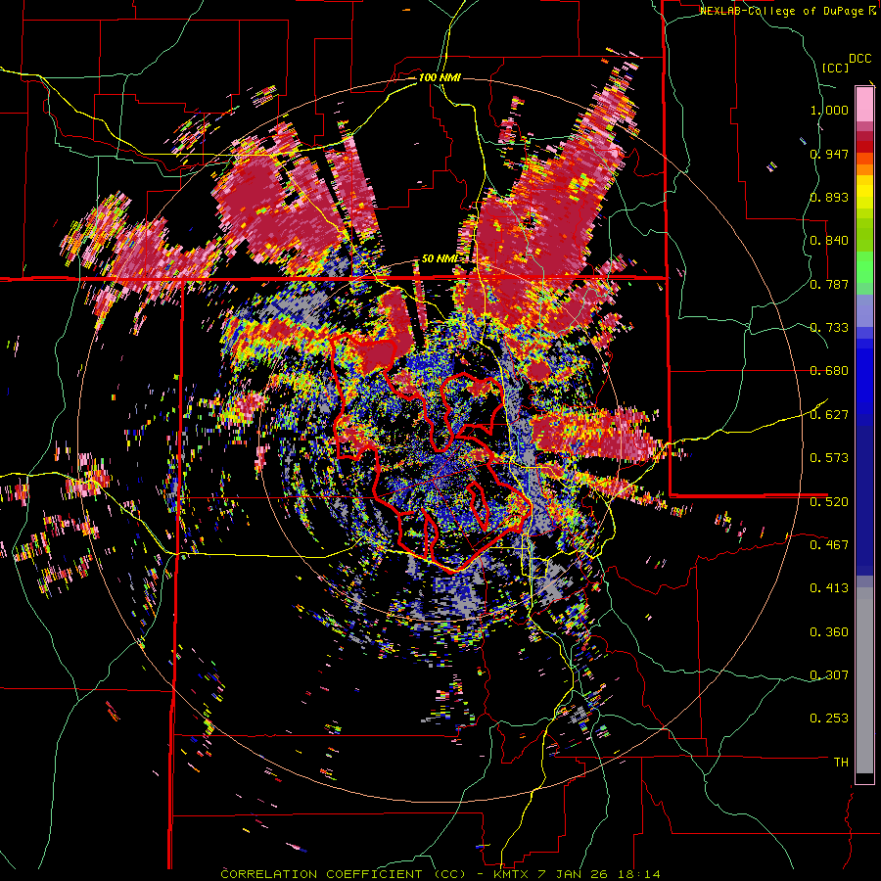Image resolution: width=881 pixels, height=881 pixels.
Task: Select the 0.627 legend value
Action: 829,415
